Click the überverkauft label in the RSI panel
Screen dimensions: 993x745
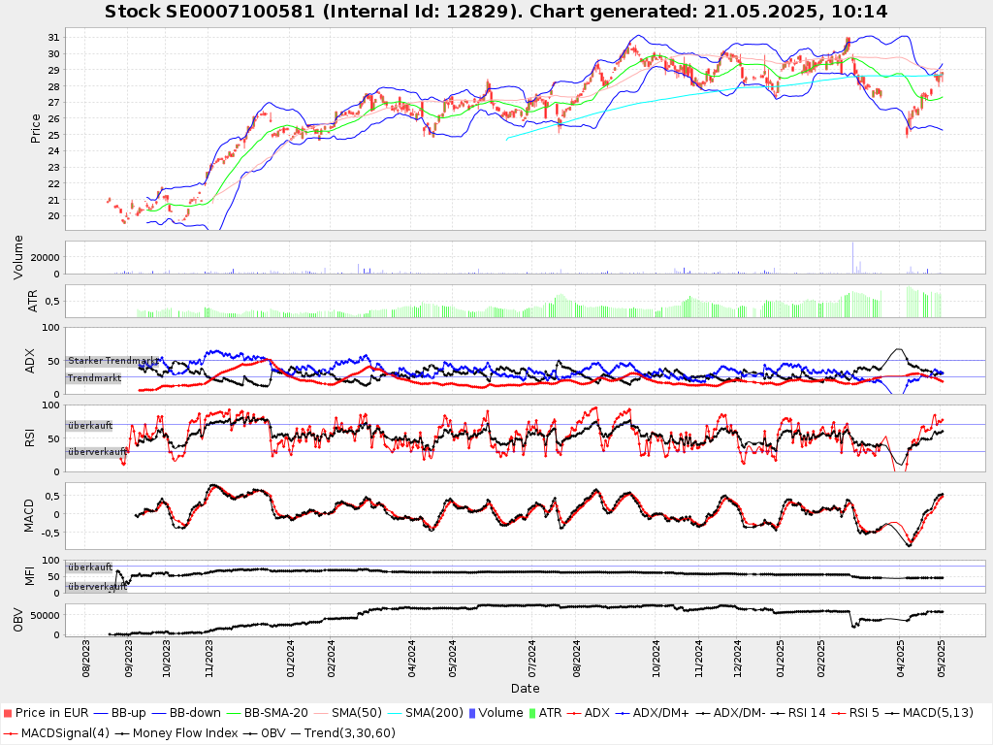point(98,452)
